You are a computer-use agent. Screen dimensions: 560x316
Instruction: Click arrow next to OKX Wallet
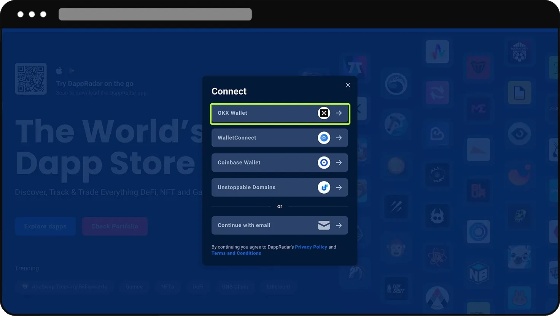coord(339,113)
